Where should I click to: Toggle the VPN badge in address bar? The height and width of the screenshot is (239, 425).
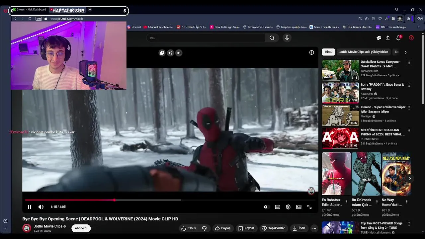pos(39,19)
